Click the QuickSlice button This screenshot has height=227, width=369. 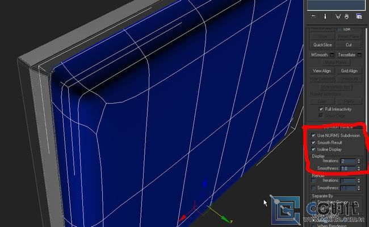322,45
